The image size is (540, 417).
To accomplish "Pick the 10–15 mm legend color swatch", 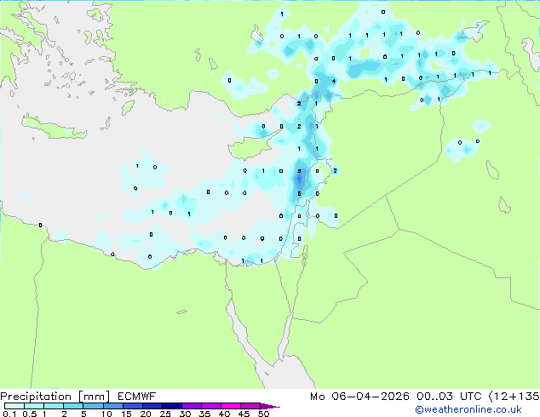I will click(112, 406).
